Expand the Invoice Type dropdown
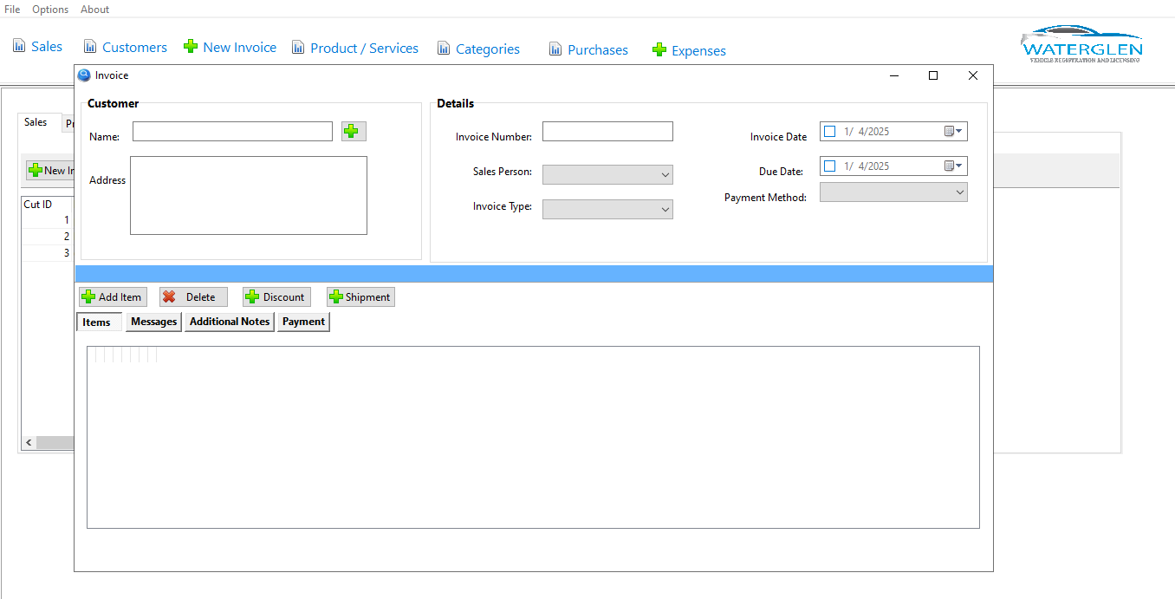 coord(665,210)
